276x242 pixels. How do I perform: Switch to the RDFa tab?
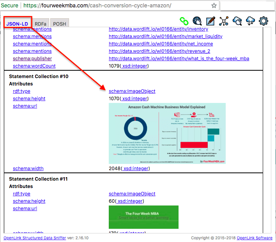coord(41,24)
